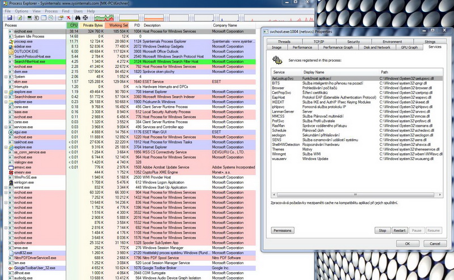This screenshot has width=454, height=280.
Task: Select the wuauserv Windows Update service row
Action: (x=357, y=159)
